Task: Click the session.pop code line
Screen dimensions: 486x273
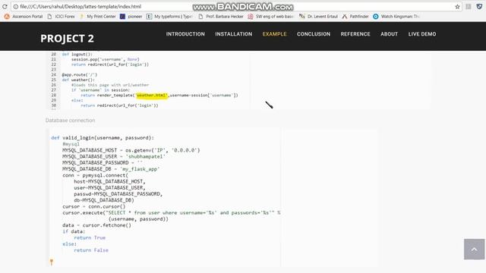Action: point(106,59)
